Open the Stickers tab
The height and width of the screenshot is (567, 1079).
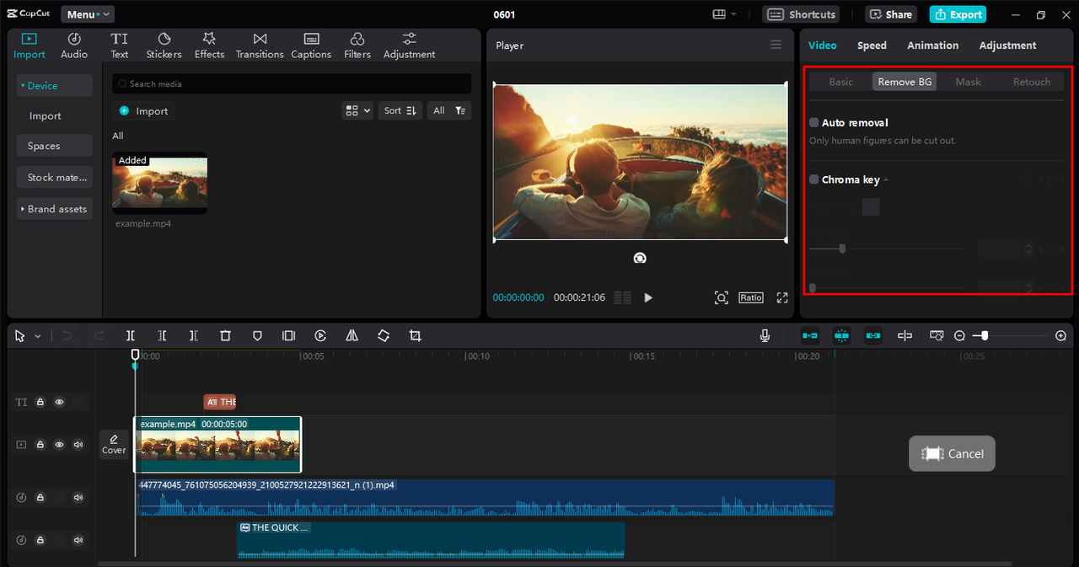164,45
